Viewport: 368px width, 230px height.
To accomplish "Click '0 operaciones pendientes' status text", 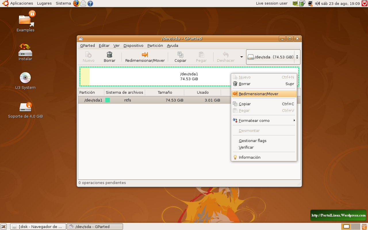I will (102, 183).
